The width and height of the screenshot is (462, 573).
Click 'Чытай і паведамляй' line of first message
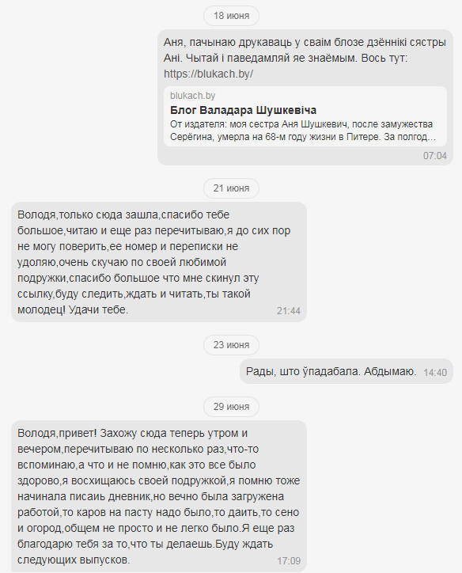tap(286, 58)
